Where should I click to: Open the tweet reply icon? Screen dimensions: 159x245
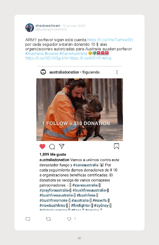click(28, 219)
